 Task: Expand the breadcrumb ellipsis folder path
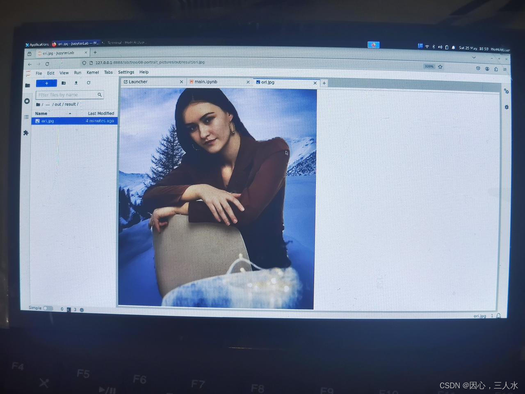click(48, 105)
